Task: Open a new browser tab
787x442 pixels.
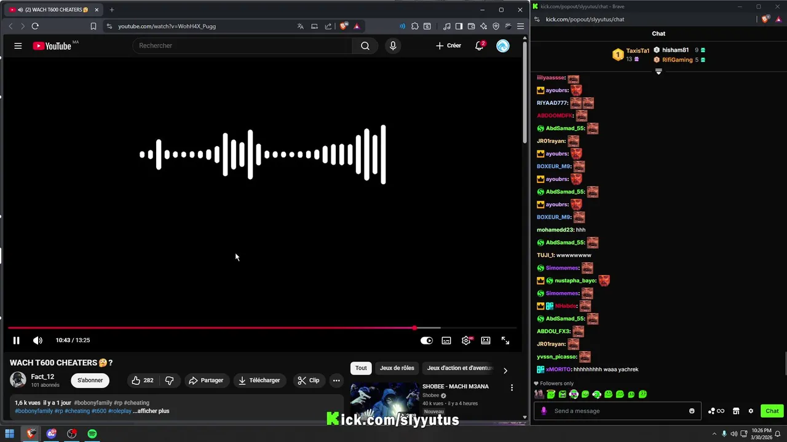Action: (x=111, y=10)
